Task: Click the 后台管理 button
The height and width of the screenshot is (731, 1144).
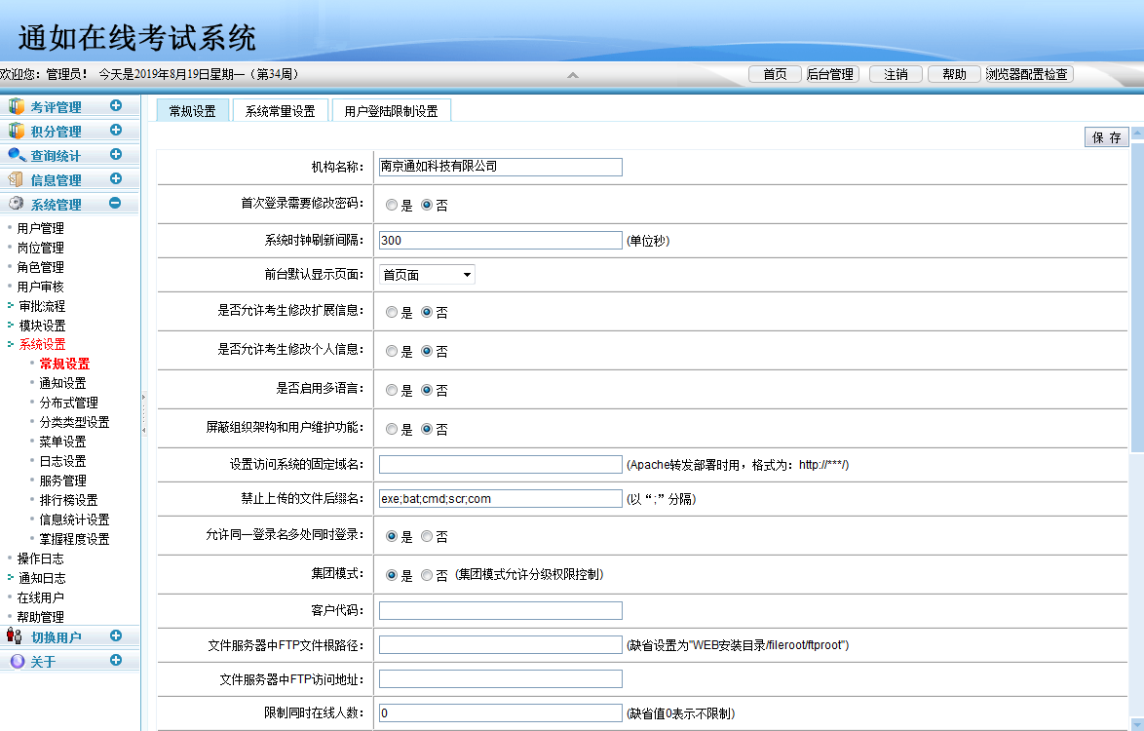Action: point(830,74)
